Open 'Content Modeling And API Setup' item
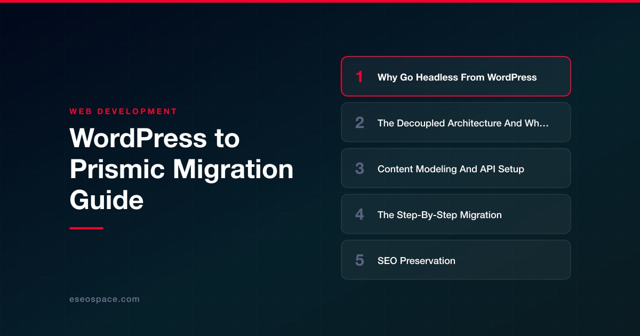Viewport: 640px width, 336px height. click(x=456, y=168)
